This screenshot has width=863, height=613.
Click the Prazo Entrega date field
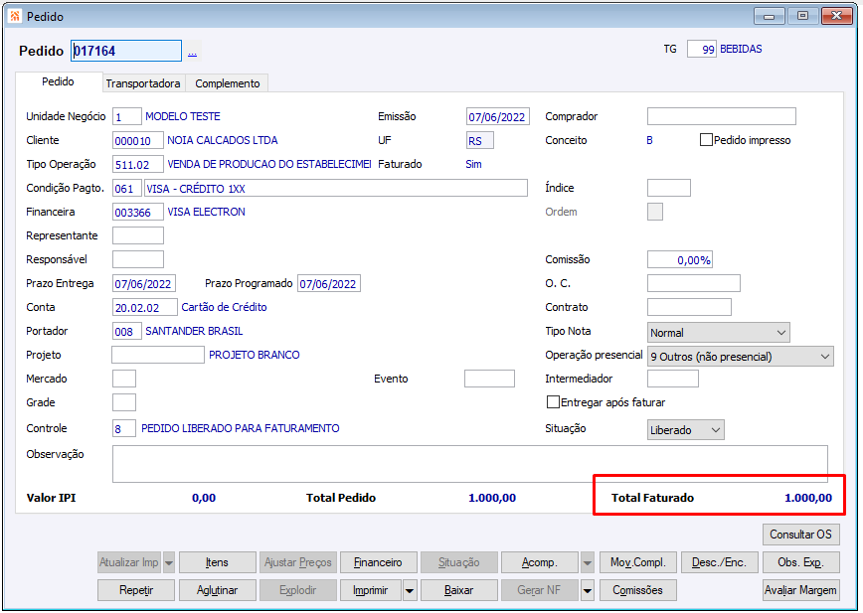point(144,284)
